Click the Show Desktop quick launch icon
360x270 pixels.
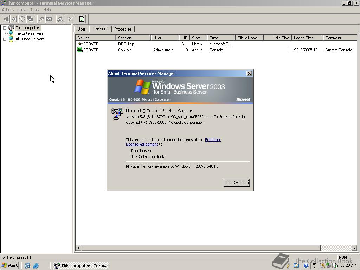tap(27, 266)
